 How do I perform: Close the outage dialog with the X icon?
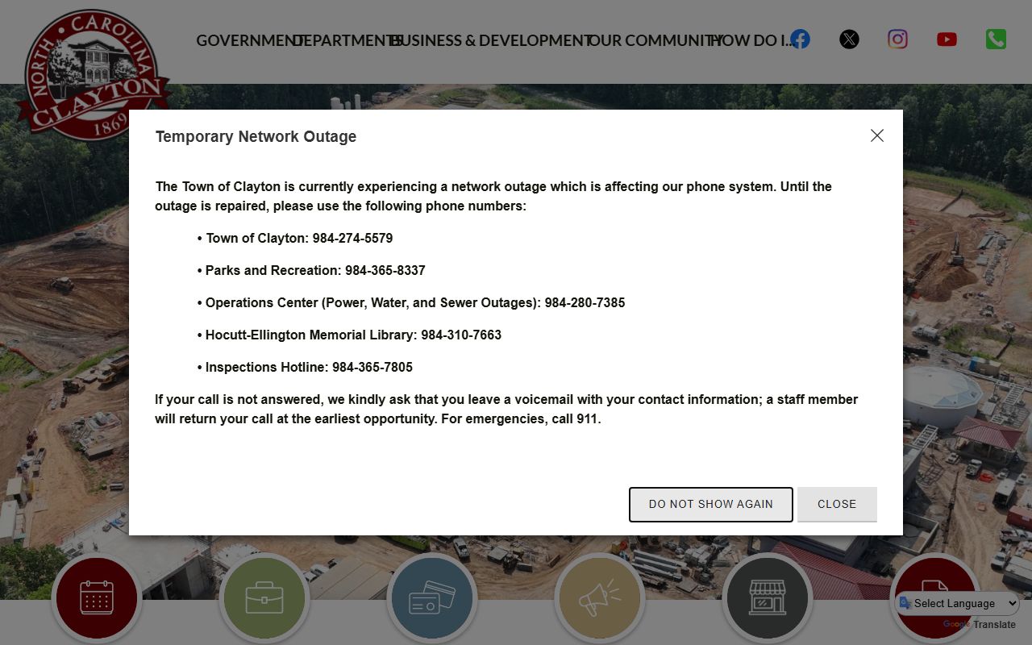pos(877,135)
